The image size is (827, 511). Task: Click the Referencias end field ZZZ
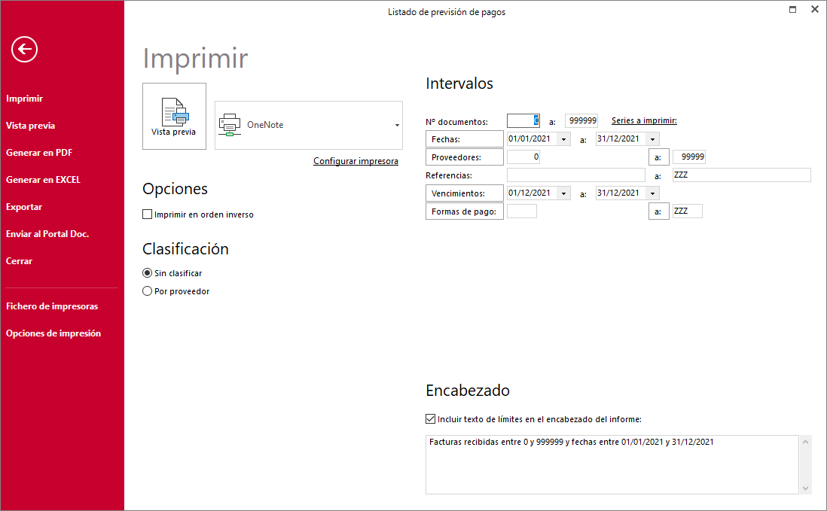[742, 175]
